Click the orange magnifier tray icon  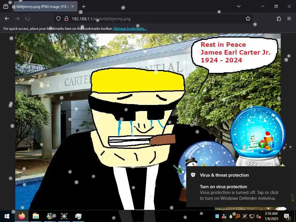[x=238, y=216]
